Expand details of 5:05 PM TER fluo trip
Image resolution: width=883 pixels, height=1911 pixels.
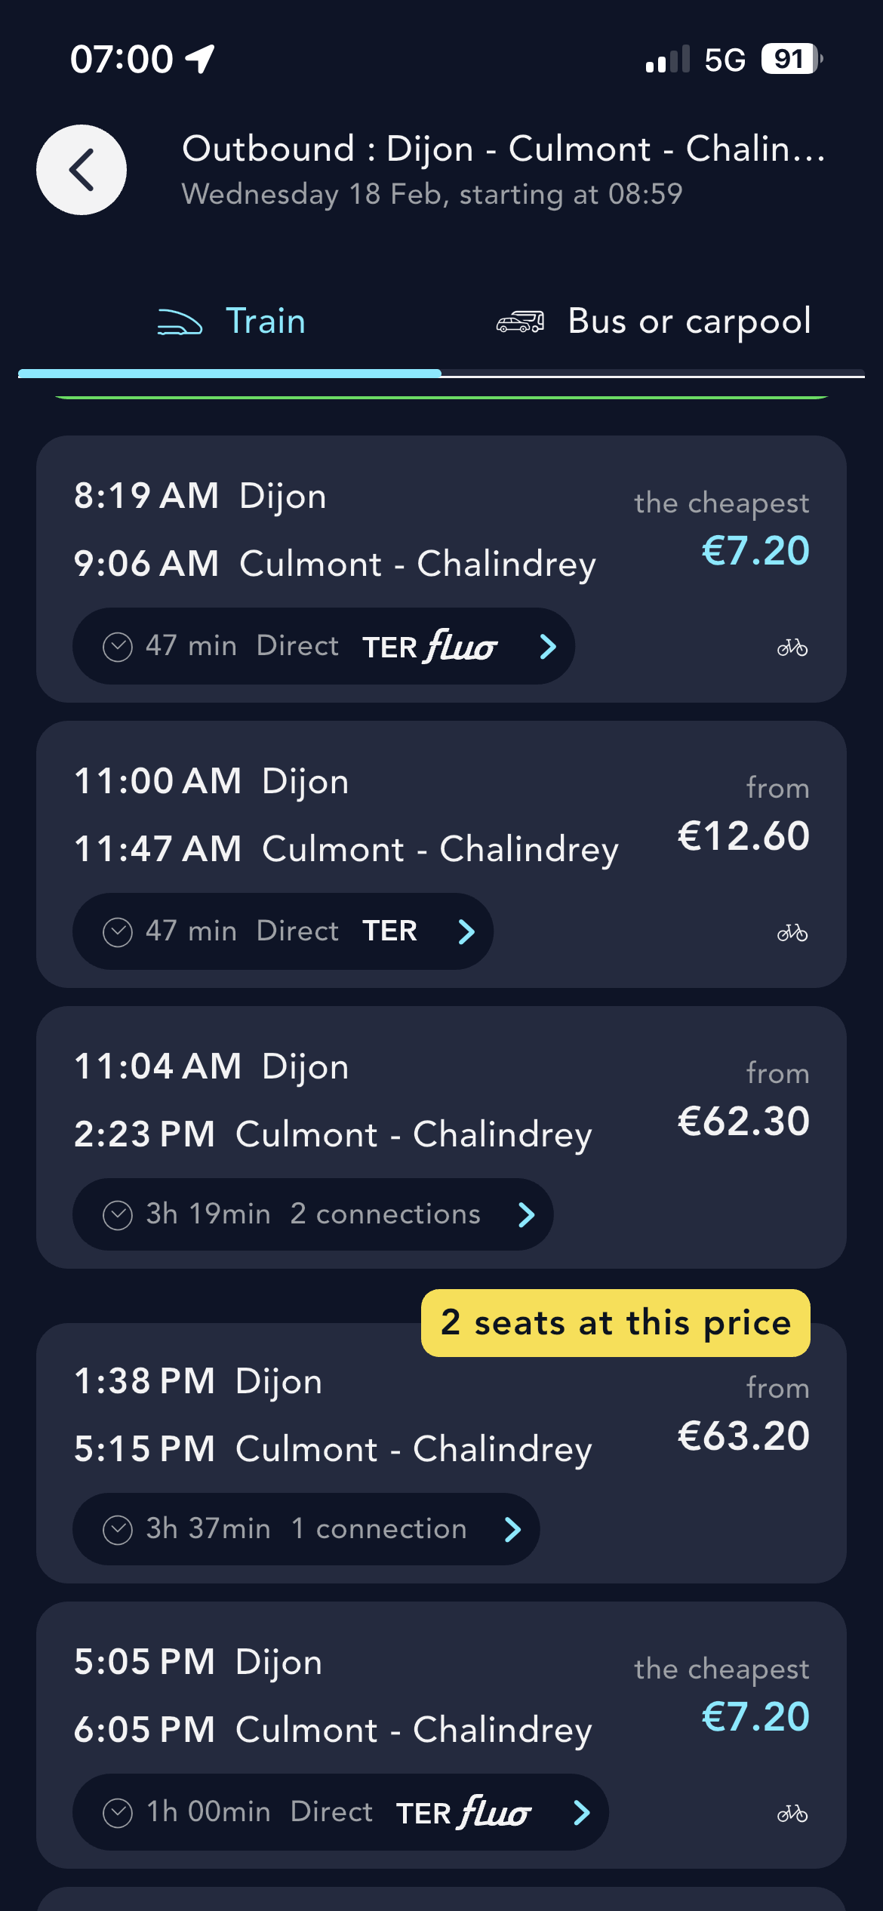click(581, 1812)
